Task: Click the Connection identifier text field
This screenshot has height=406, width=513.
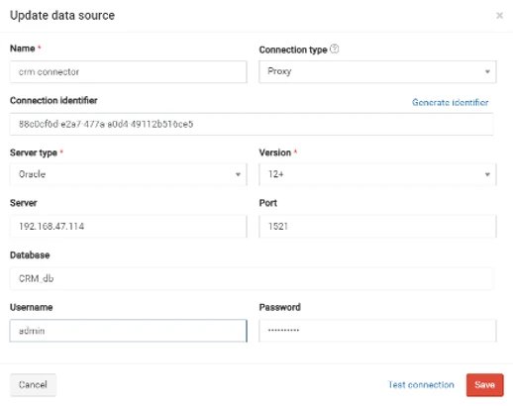Action: tap(252, 124)
